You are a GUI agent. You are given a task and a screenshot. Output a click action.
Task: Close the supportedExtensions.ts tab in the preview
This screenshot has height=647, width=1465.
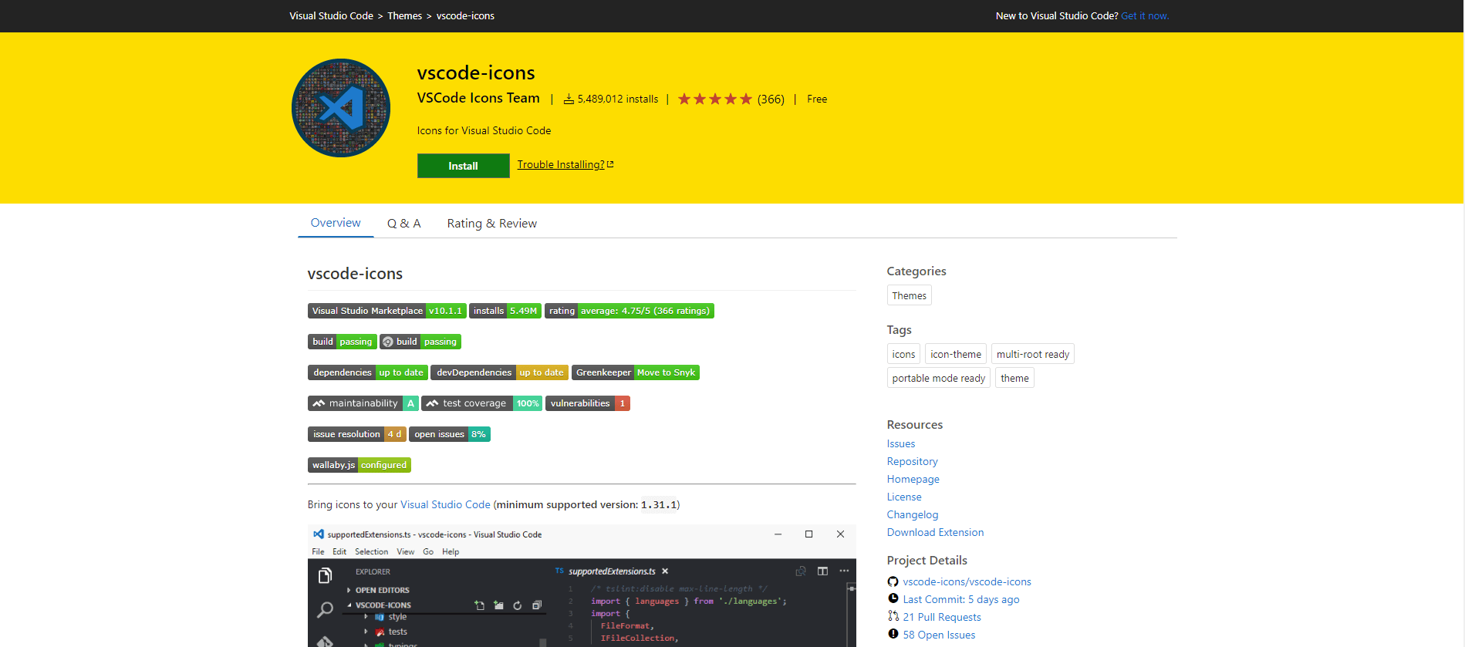coord(665,571)
